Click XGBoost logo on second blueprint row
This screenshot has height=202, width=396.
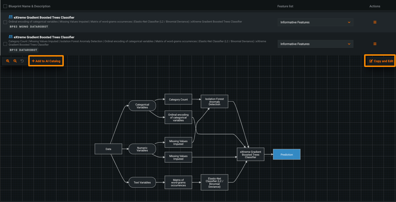11,37
